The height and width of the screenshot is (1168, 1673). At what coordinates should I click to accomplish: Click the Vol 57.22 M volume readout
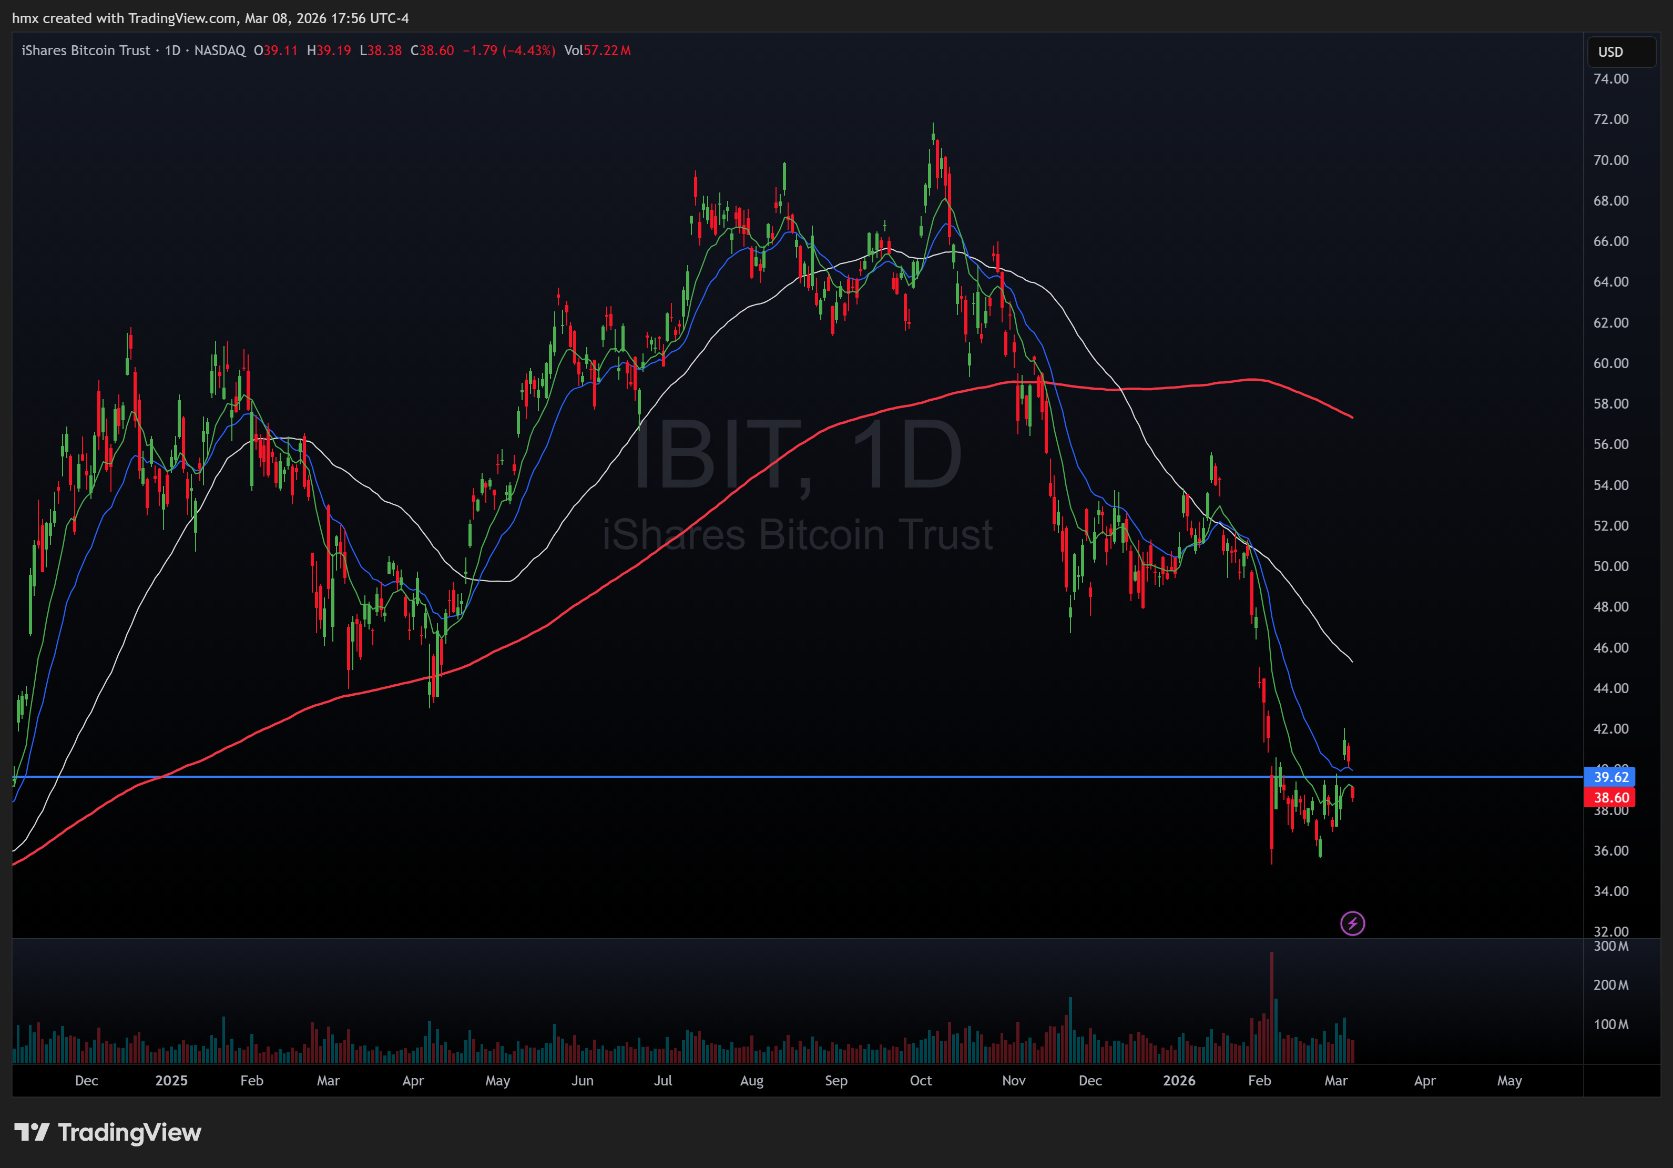pyautogui.click(x=597, y=50)
